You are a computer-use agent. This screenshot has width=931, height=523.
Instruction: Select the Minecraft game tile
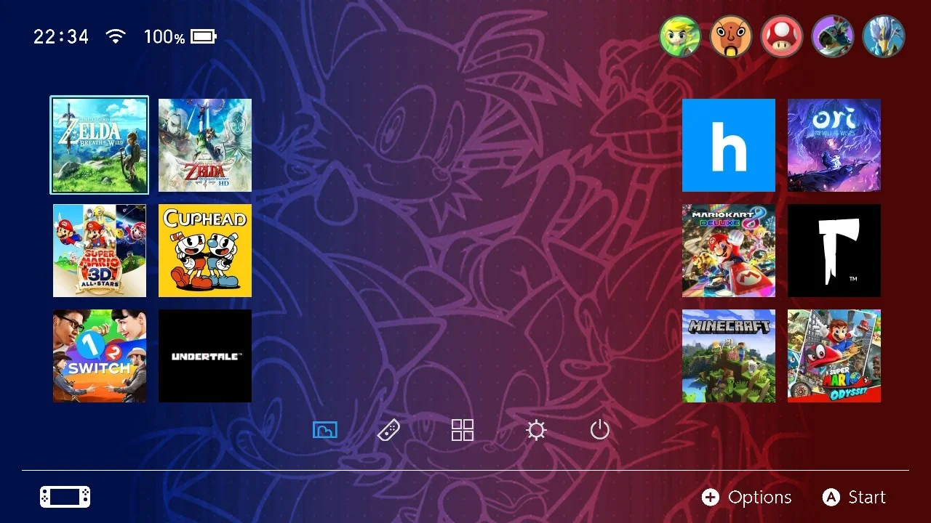[x=729, y=356]
